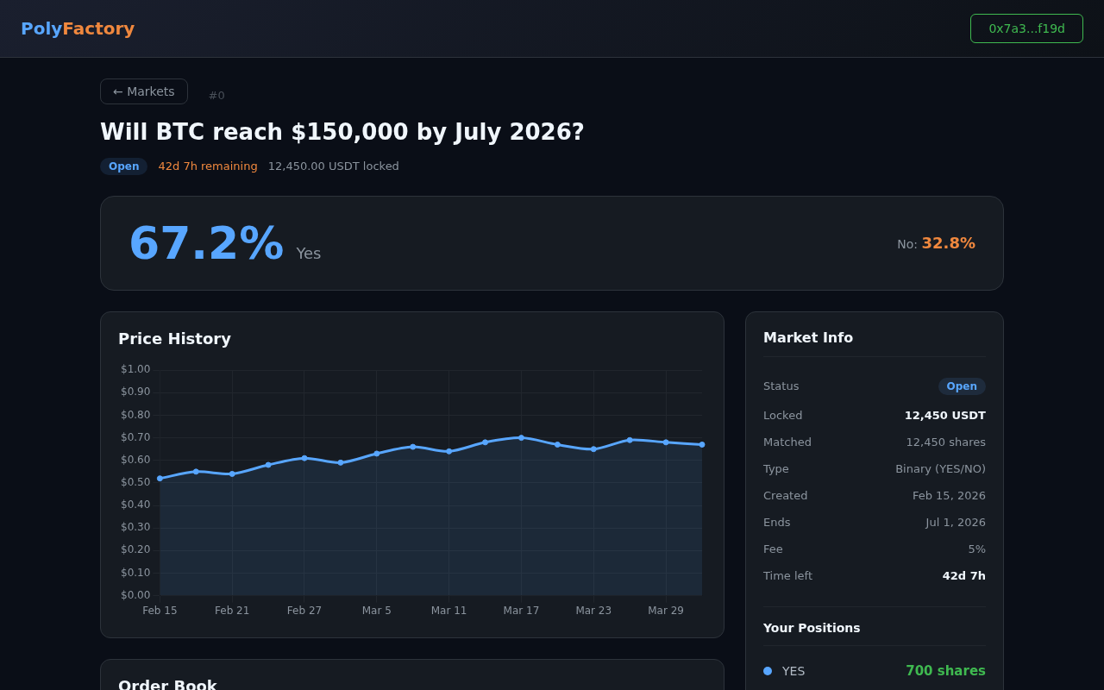The height and width of the screenshot is (690, 1104).
Task: Click the Mar 5 date label on chart axis
Action: 376,611
